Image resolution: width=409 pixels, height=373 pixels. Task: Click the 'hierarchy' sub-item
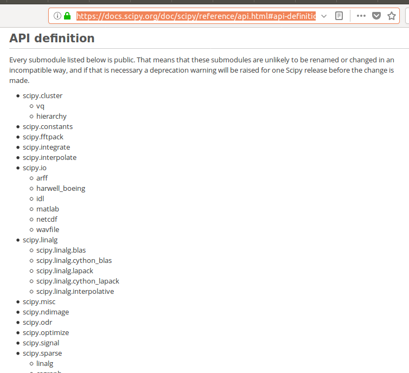point(52,116)
